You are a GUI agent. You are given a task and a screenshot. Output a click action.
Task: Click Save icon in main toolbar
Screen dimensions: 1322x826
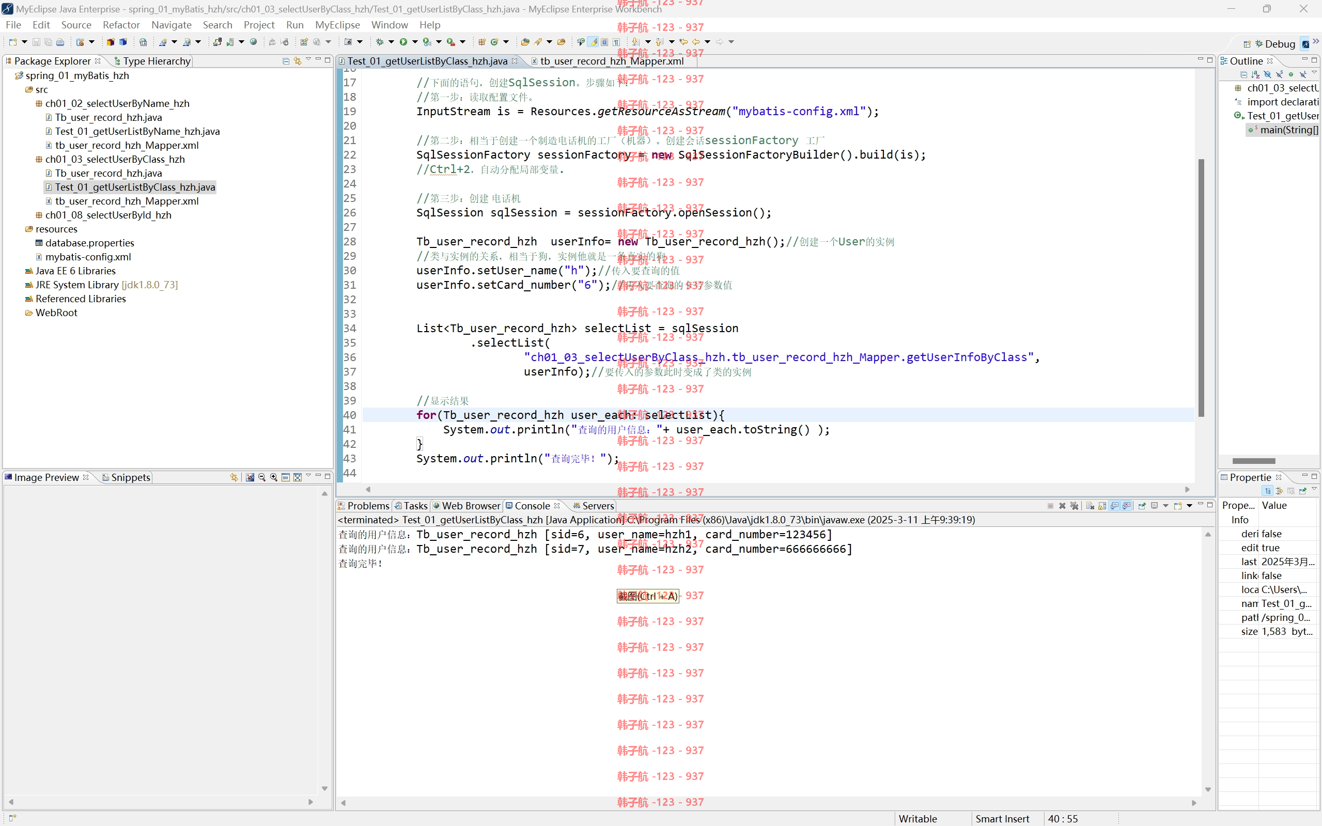(36, 42)
